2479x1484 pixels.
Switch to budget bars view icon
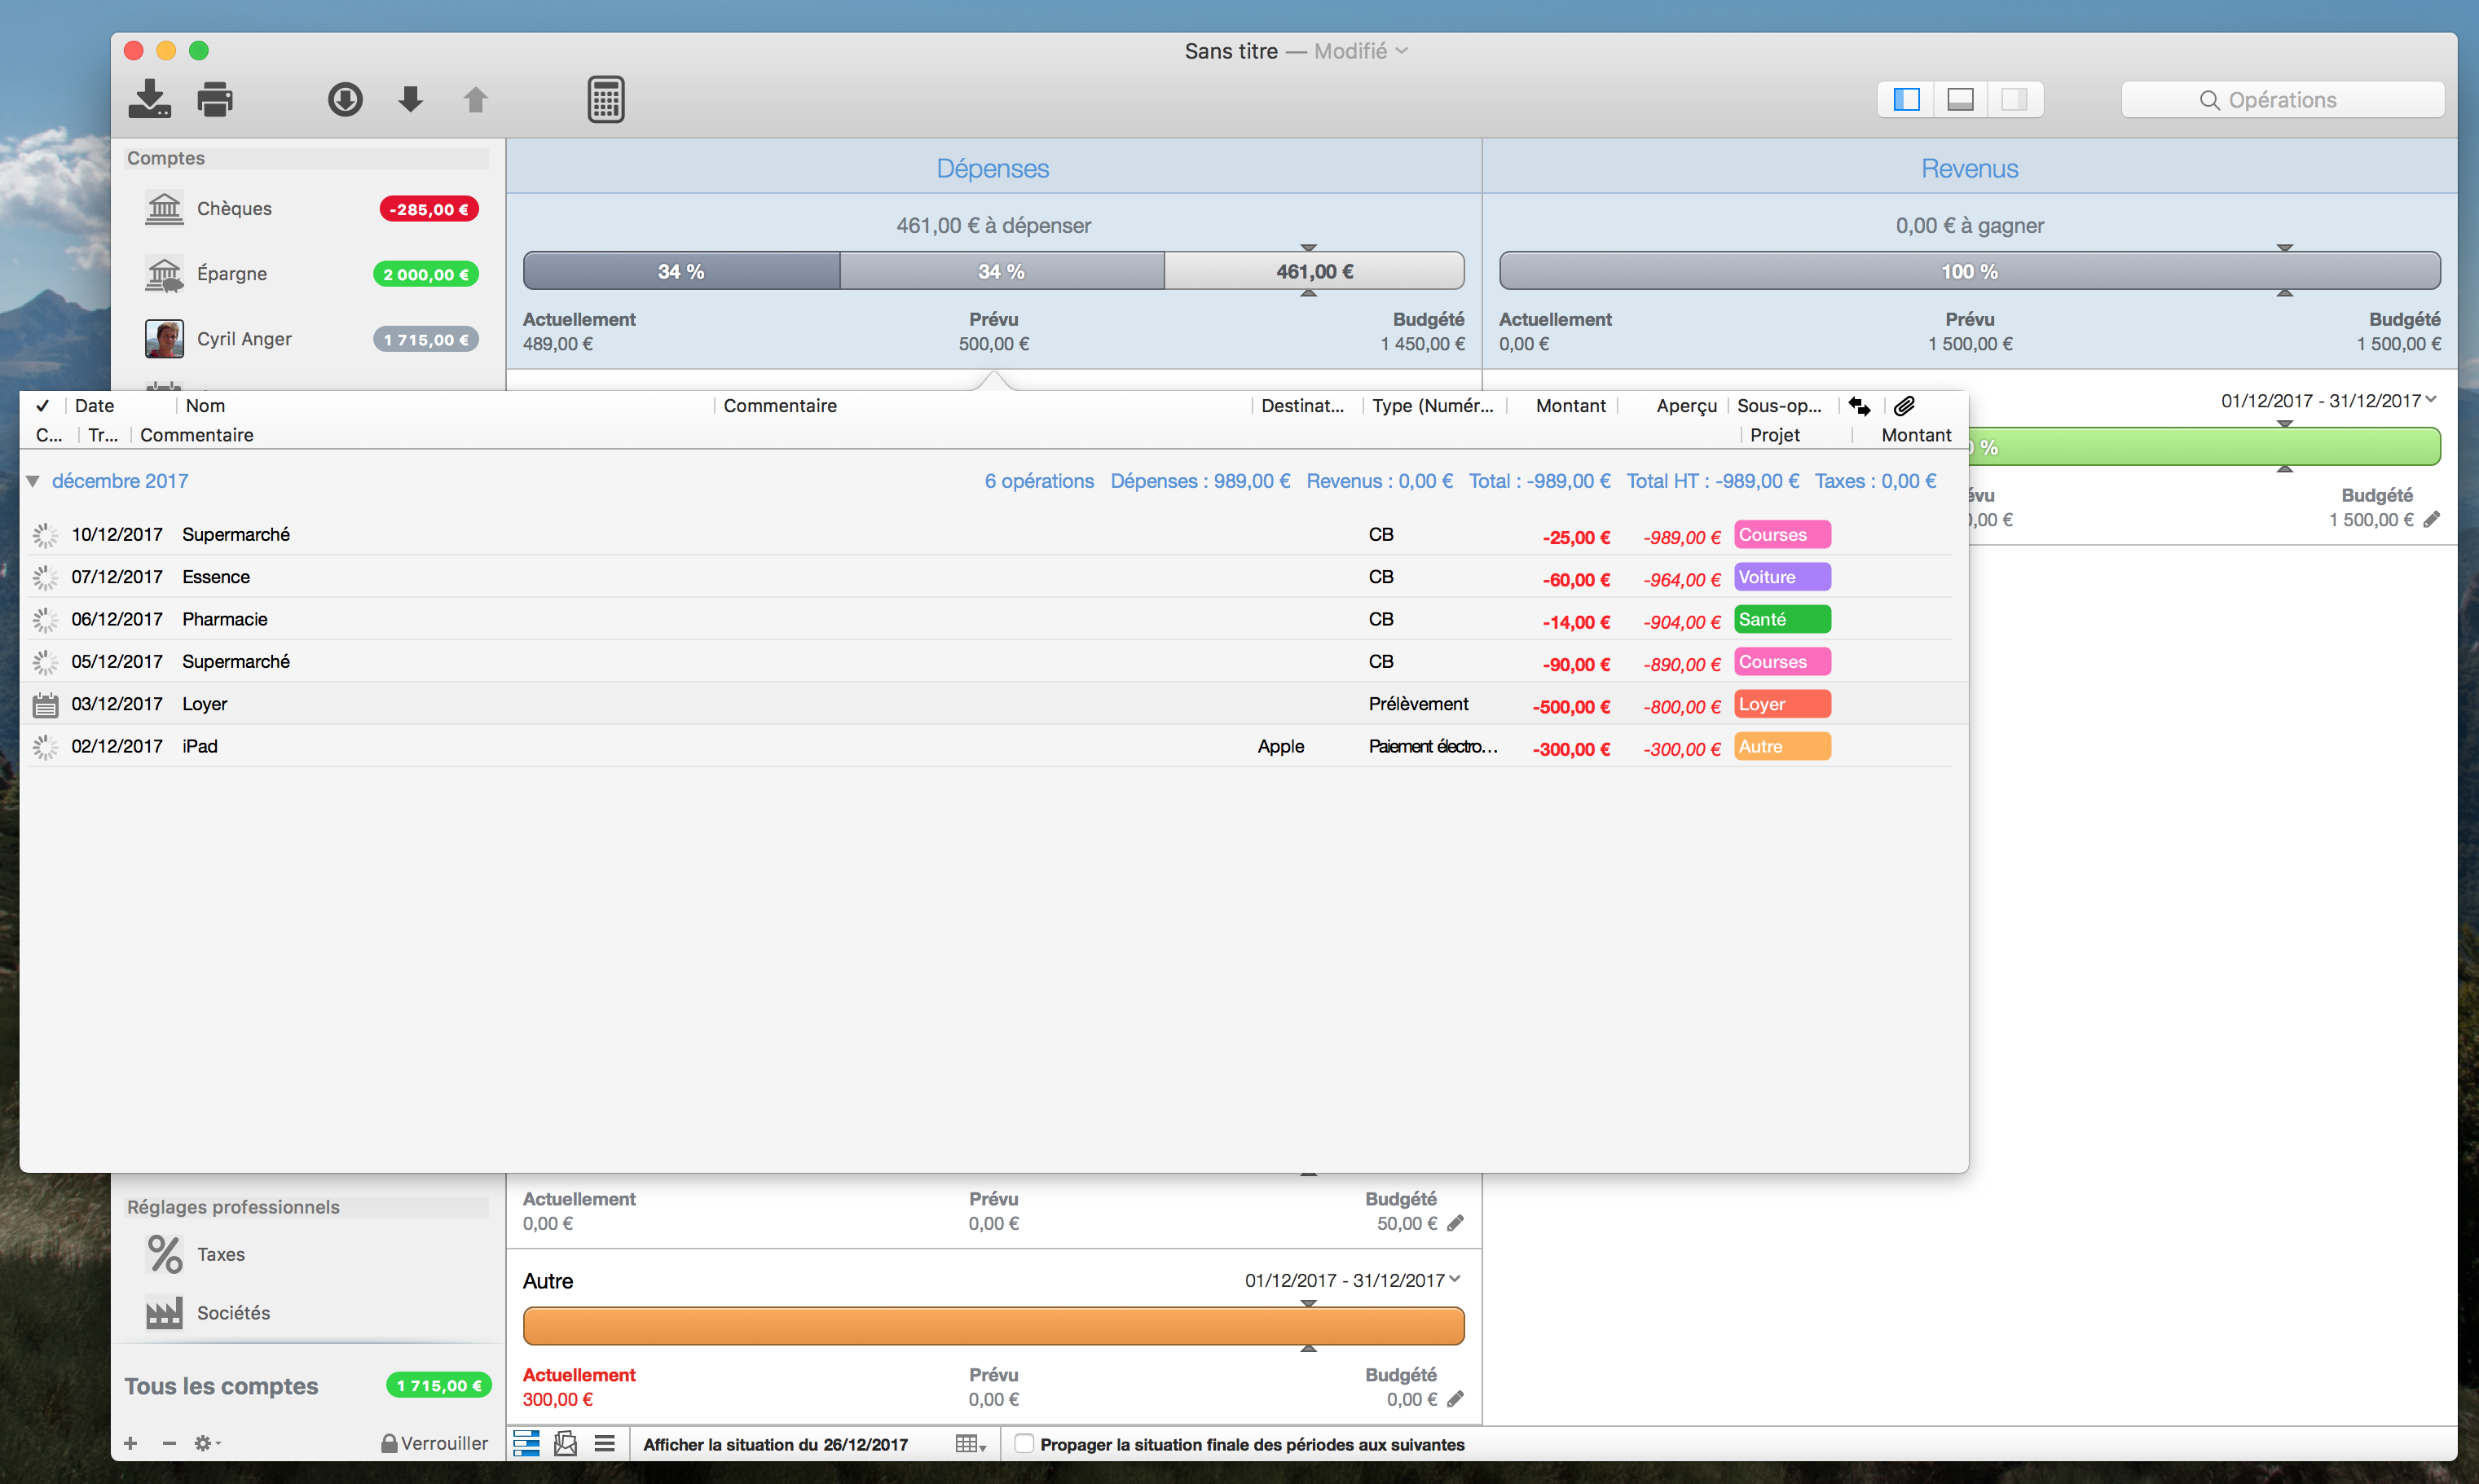tap(526, 1443)
